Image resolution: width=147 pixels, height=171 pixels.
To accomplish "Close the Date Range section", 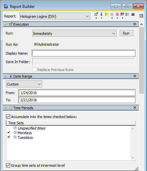I will [x=135, y=76].
